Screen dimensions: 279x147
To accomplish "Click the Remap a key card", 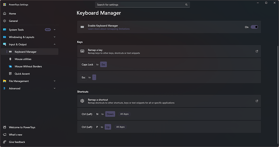I will coord(169,51).
